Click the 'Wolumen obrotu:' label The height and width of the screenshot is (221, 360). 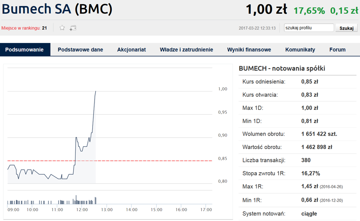(264, 134)
